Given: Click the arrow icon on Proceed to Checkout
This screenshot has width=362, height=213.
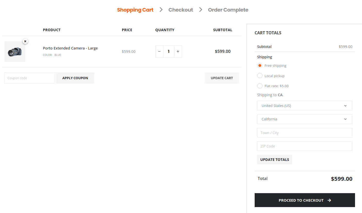Looking at the screenshot, I should click(x=329, y=200).
